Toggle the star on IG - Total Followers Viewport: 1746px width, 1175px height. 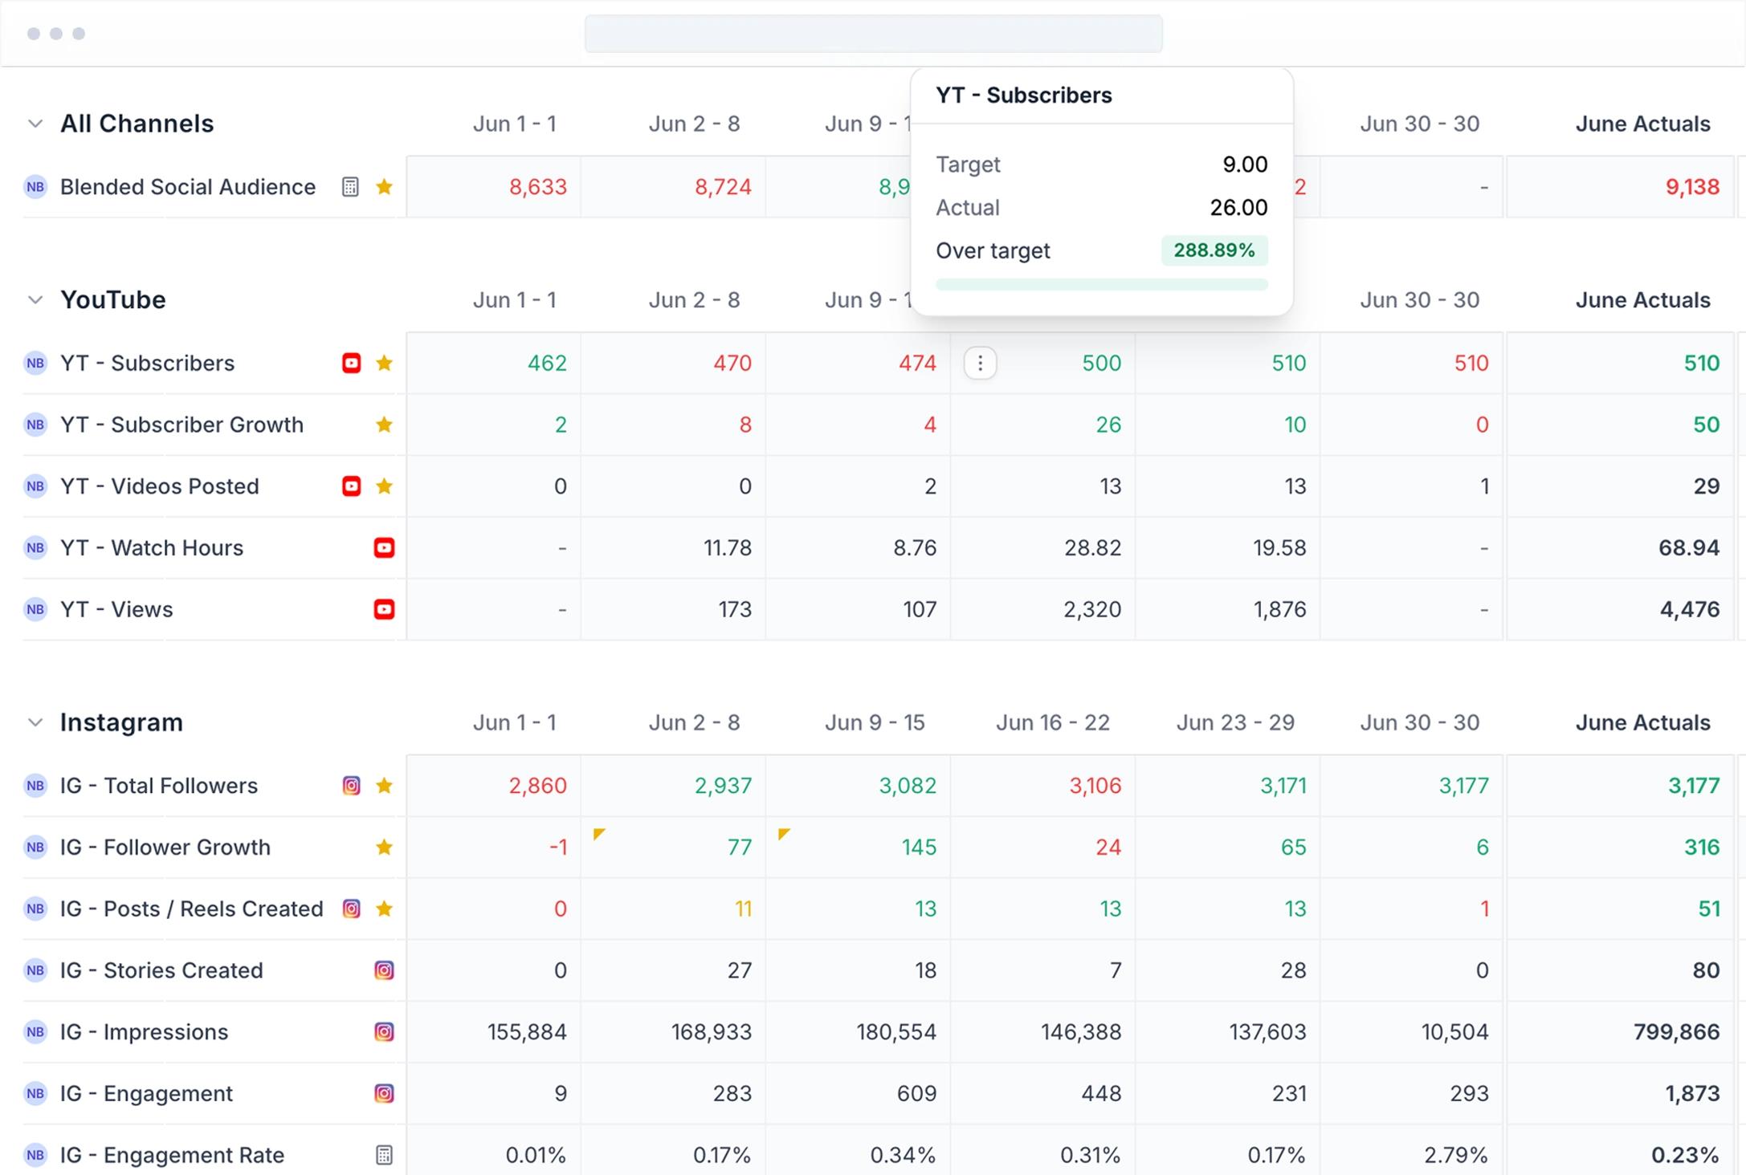[x=384, y=786]
